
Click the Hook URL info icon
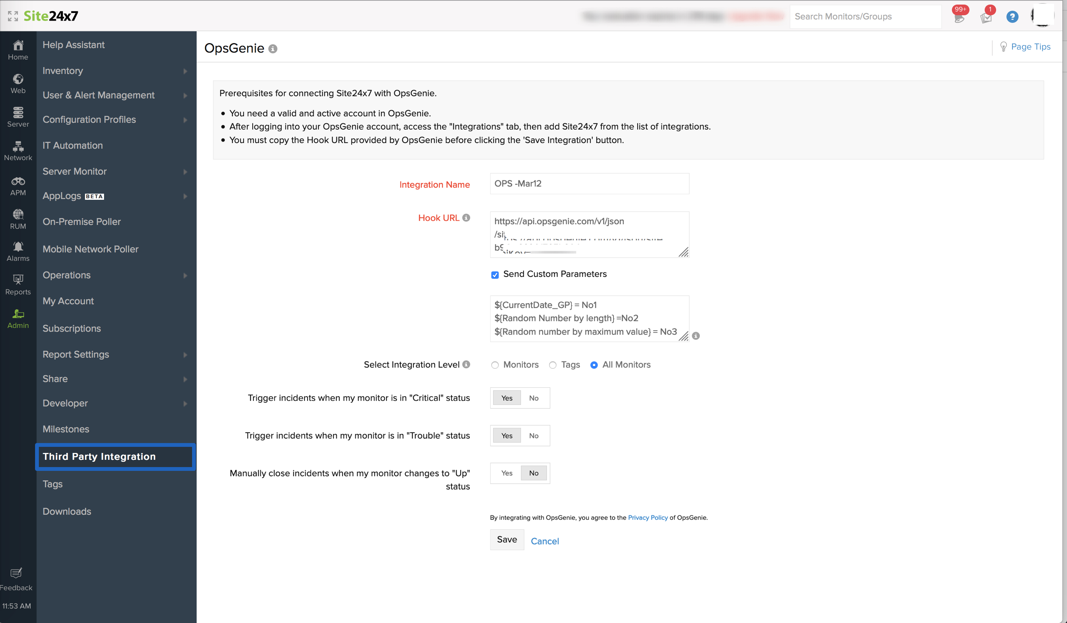[x=466, y=218]
